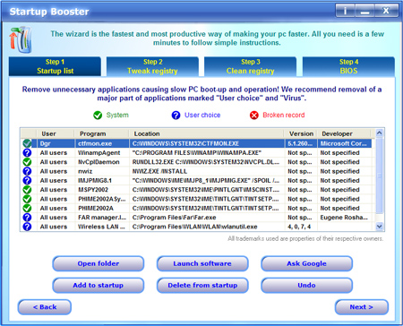Click the Launch software button
The width and height of the screenshot is (403, 326).
pos(202,263)
